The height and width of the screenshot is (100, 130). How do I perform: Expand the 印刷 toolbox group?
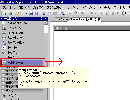click(3, 83)
